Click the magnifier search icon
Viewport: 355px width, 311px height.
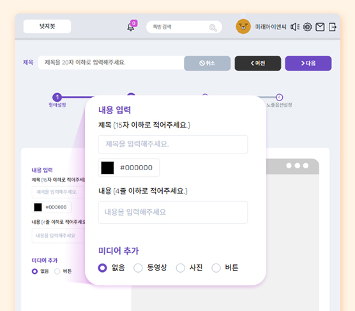click(x=213, y=28)
